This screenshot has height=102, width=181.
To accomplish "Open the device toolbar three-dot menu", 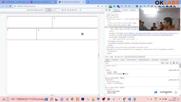I will click(102, 10).
